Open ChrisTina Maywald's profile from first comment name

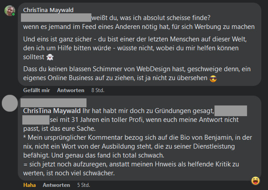pos(48,10)
